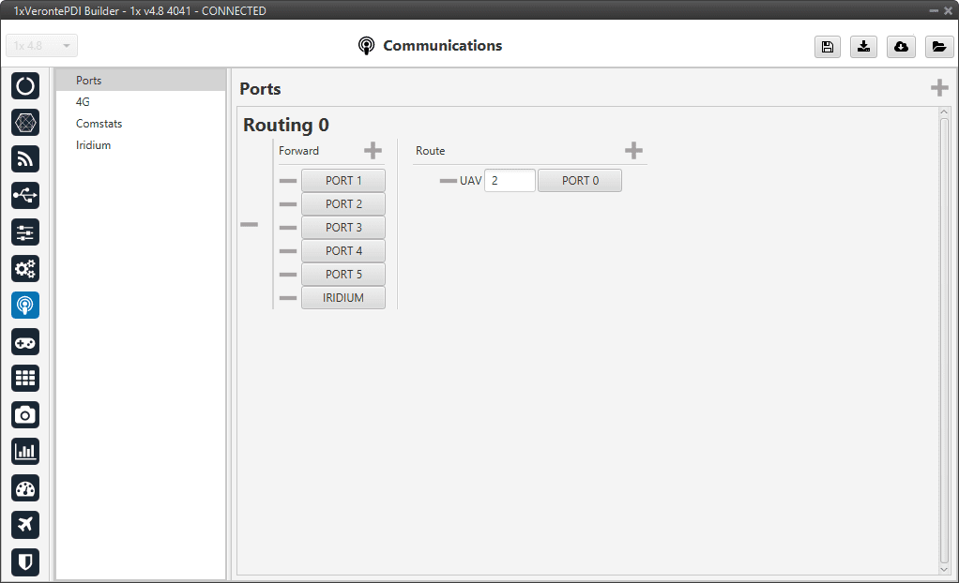Click the cloud download toolbar icon
The height and width of the screenshot is (583, 959).
(901, 47)
